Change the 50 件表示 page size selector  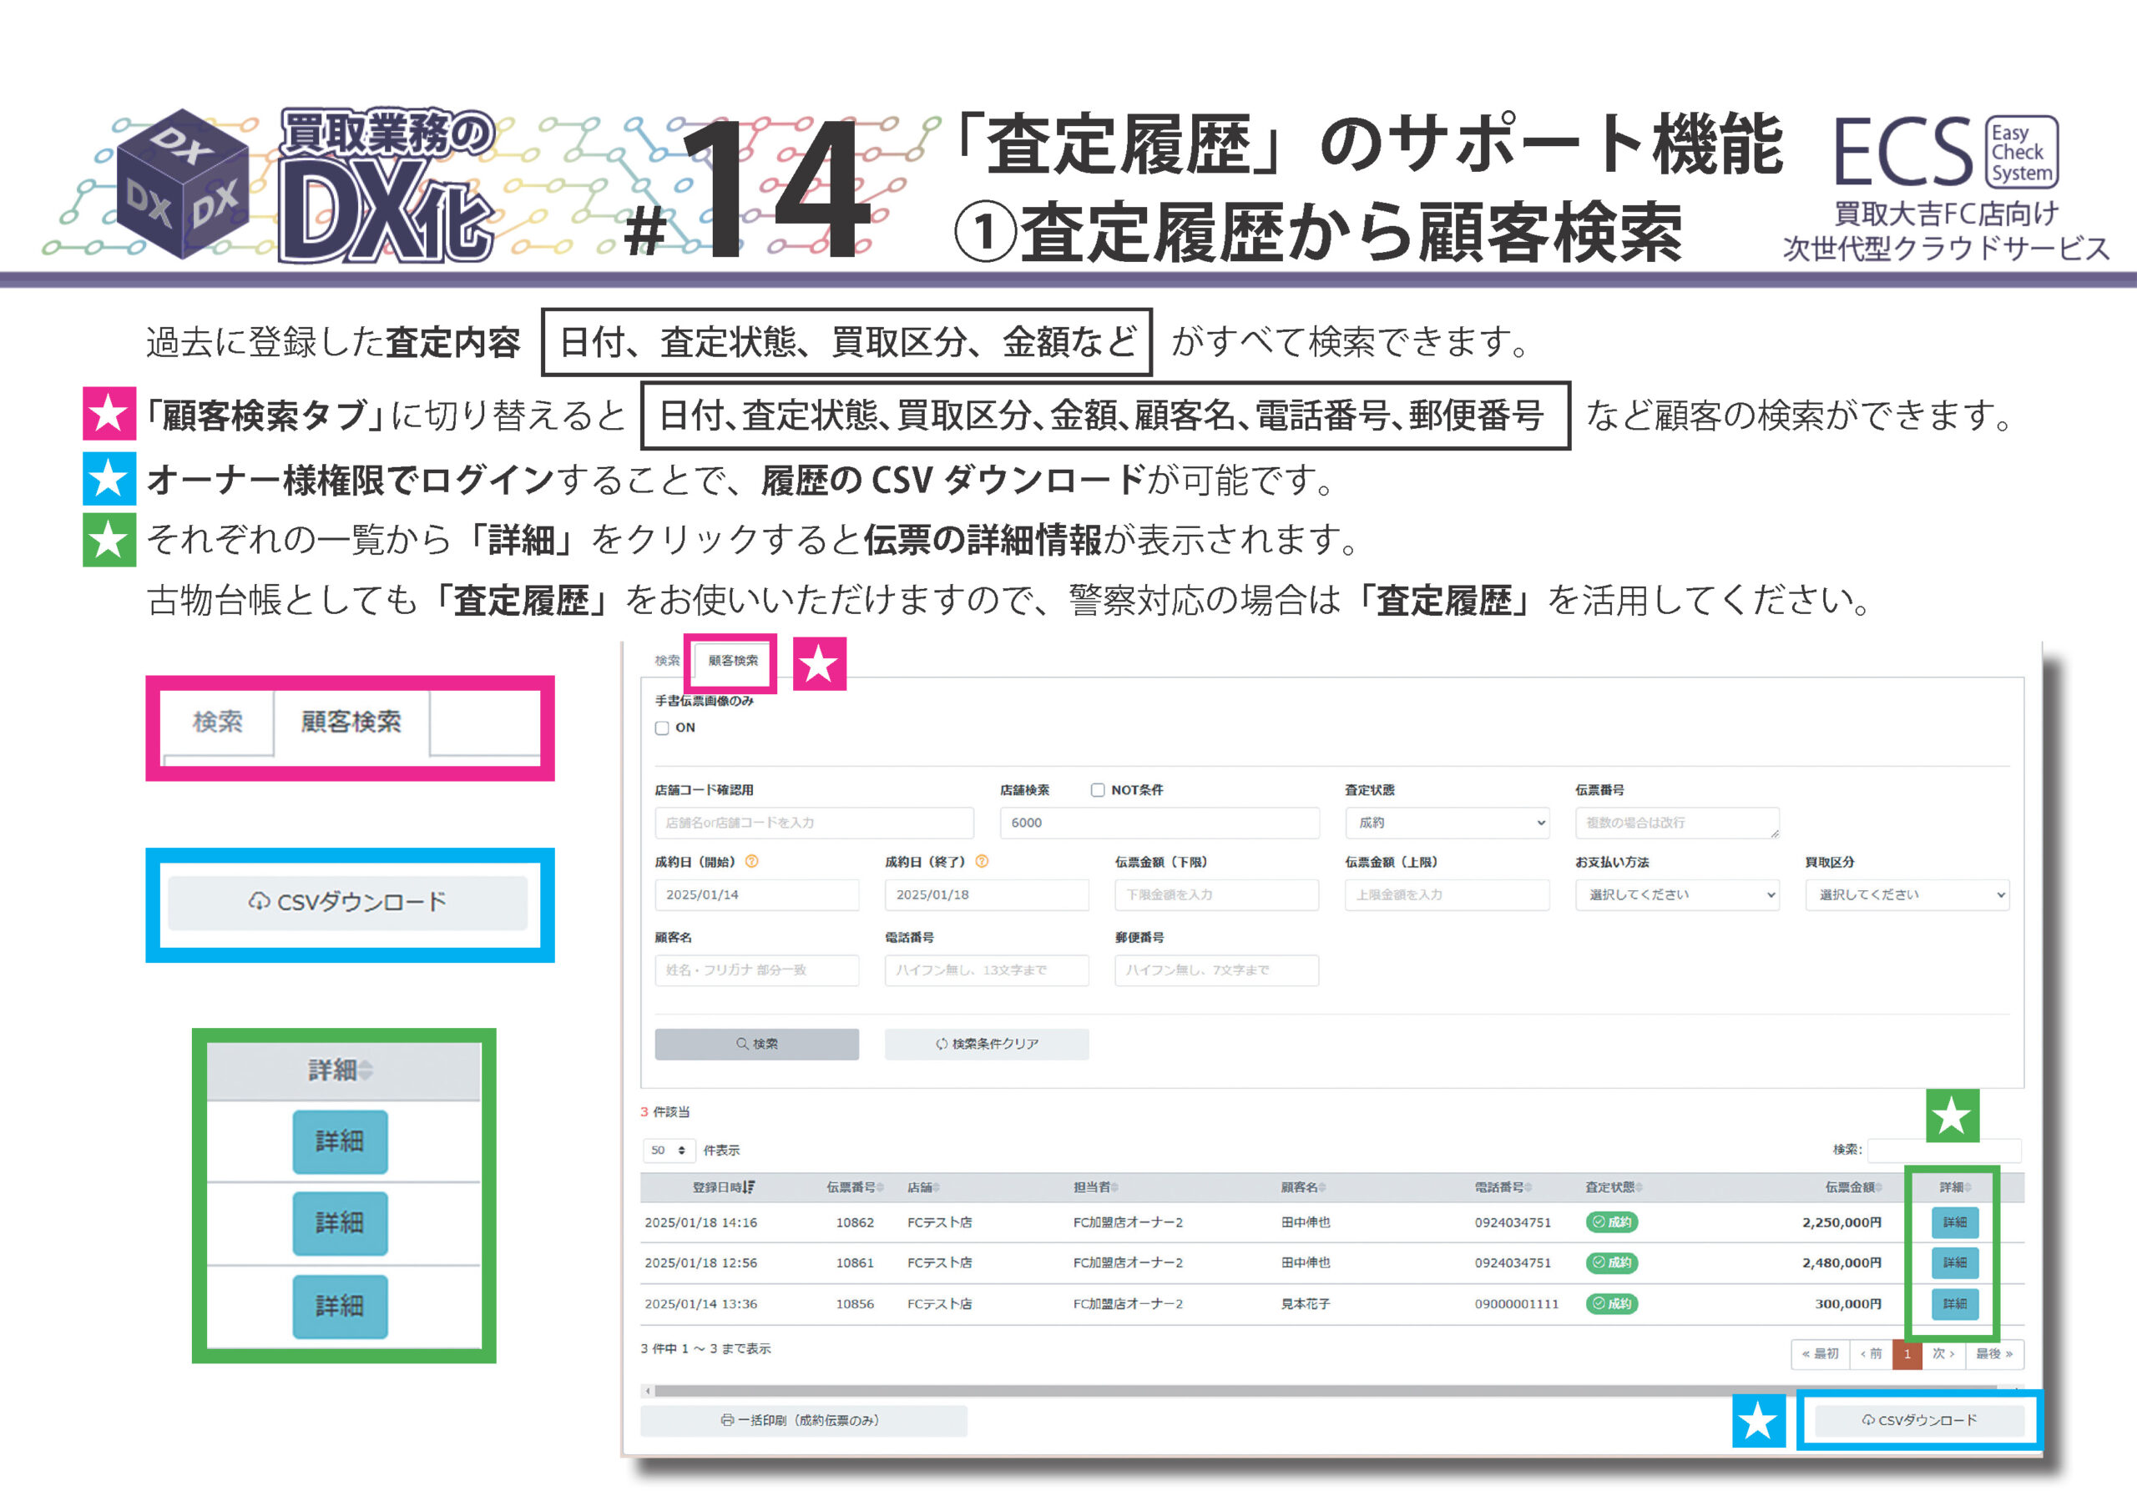(669, 1151)
